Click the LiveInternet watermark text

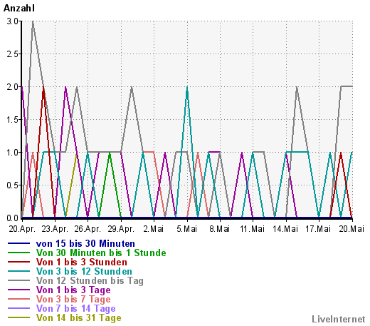[x=339, y=320]
